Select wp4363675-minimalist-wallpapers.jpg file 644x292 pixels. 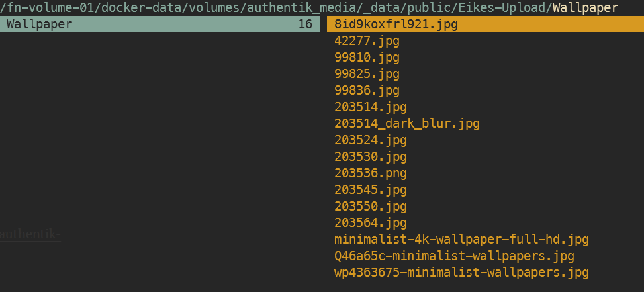pyautogui.click(x=461, y=273)
